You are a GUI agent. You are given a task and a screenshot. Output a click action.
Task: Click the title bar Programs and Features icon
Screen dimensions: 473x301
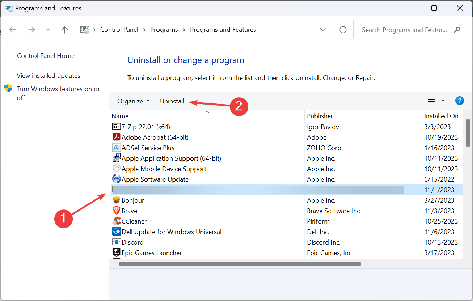tap(9, 8)
